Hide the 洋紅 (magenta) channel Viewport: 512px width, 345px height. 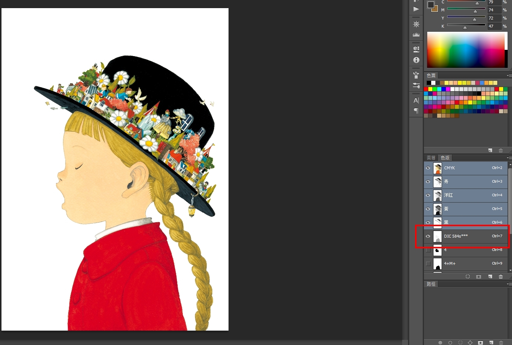pos(428,195)
